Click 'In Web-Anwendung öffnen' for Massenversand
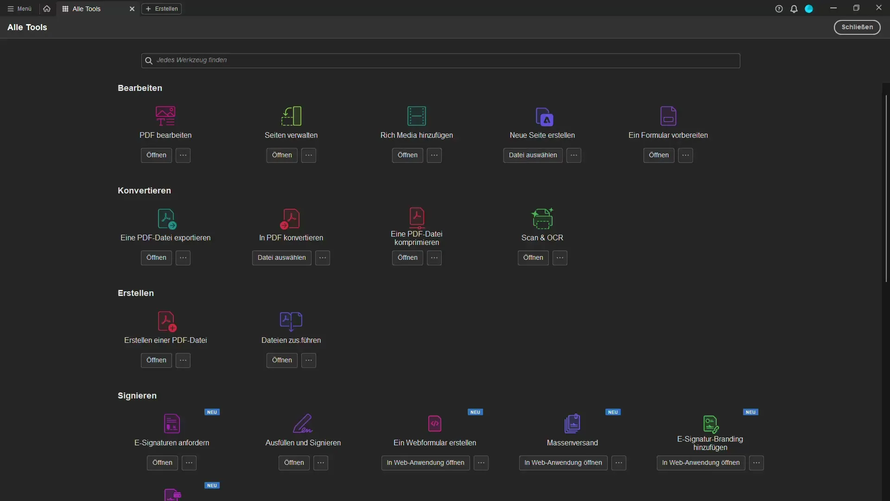The width and height of the screenshot is (890, 501). tap(563, 462)
